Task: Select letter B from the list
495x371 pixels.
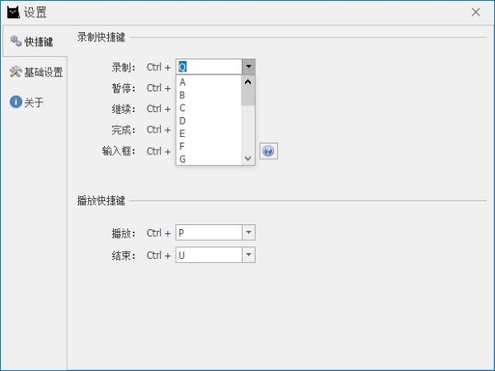Action: (208, 95)
